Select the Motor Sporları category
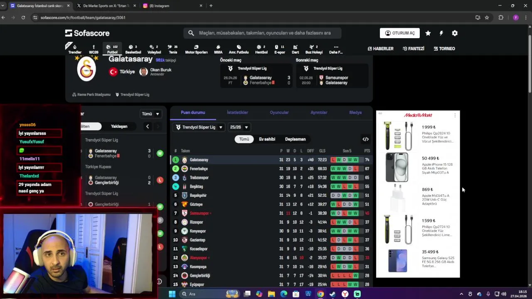This screenshot has width=532, height=299. pos(196,49)
